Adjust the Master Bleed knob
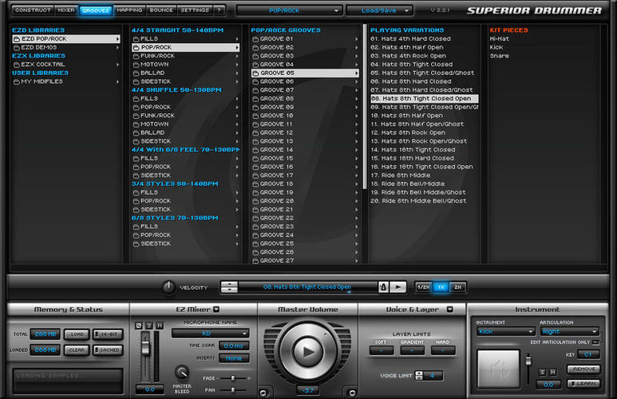Image resolution: width=617 pixels, height=399 pixels. (182, 372)
